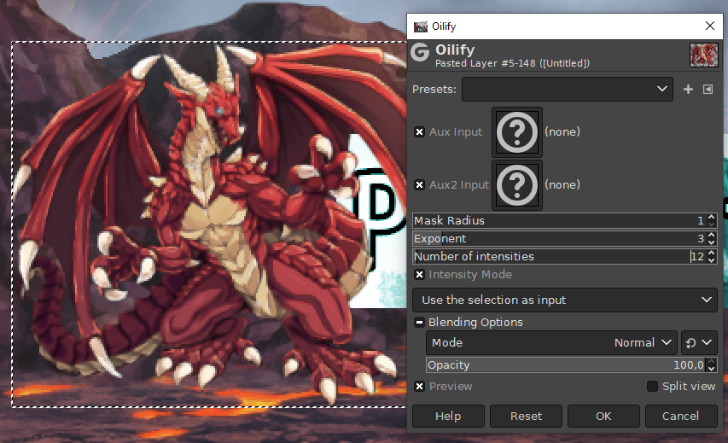728x443 pixels.
Task: Close the Oilify window
Action: 710,26
